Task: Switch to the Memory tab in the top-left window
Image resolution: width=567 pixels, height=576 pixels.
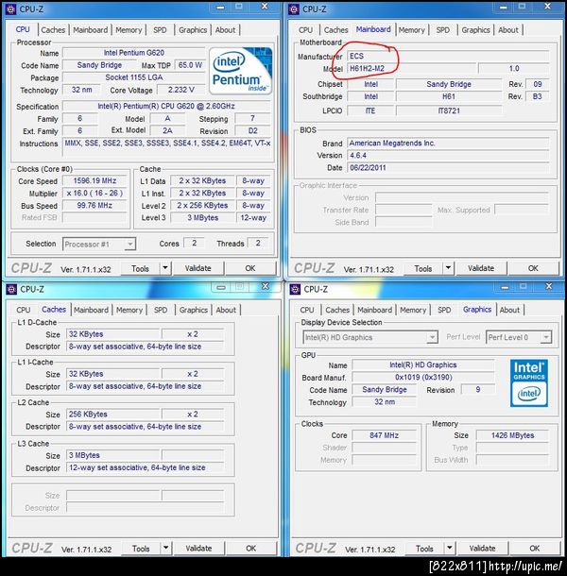Action: [129, 30]
